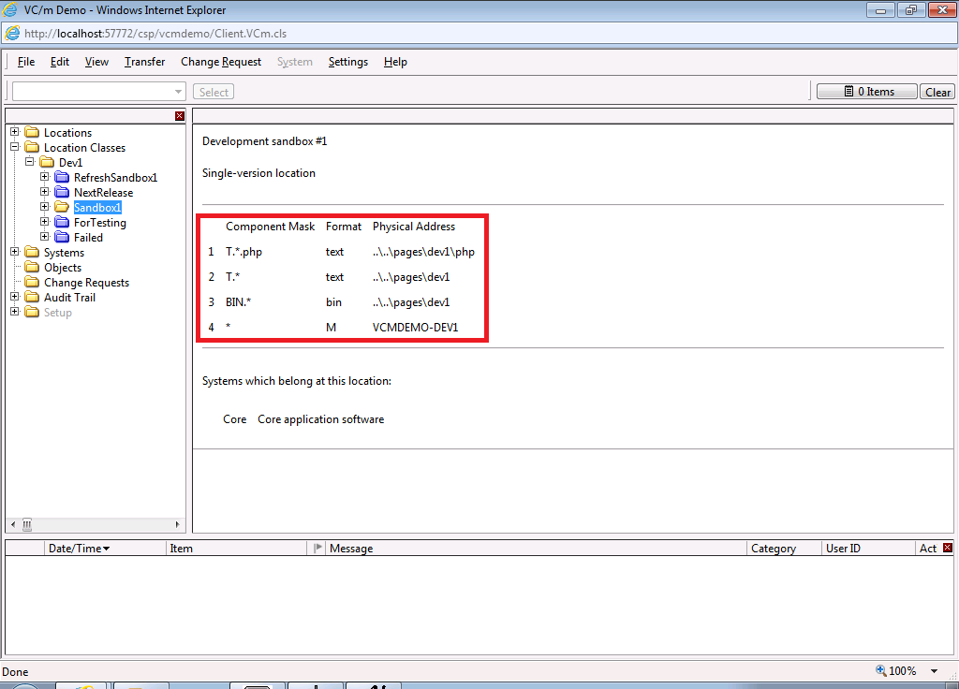959x689 pixels.
Task: Close the message log panel
Action: [947, 548]
